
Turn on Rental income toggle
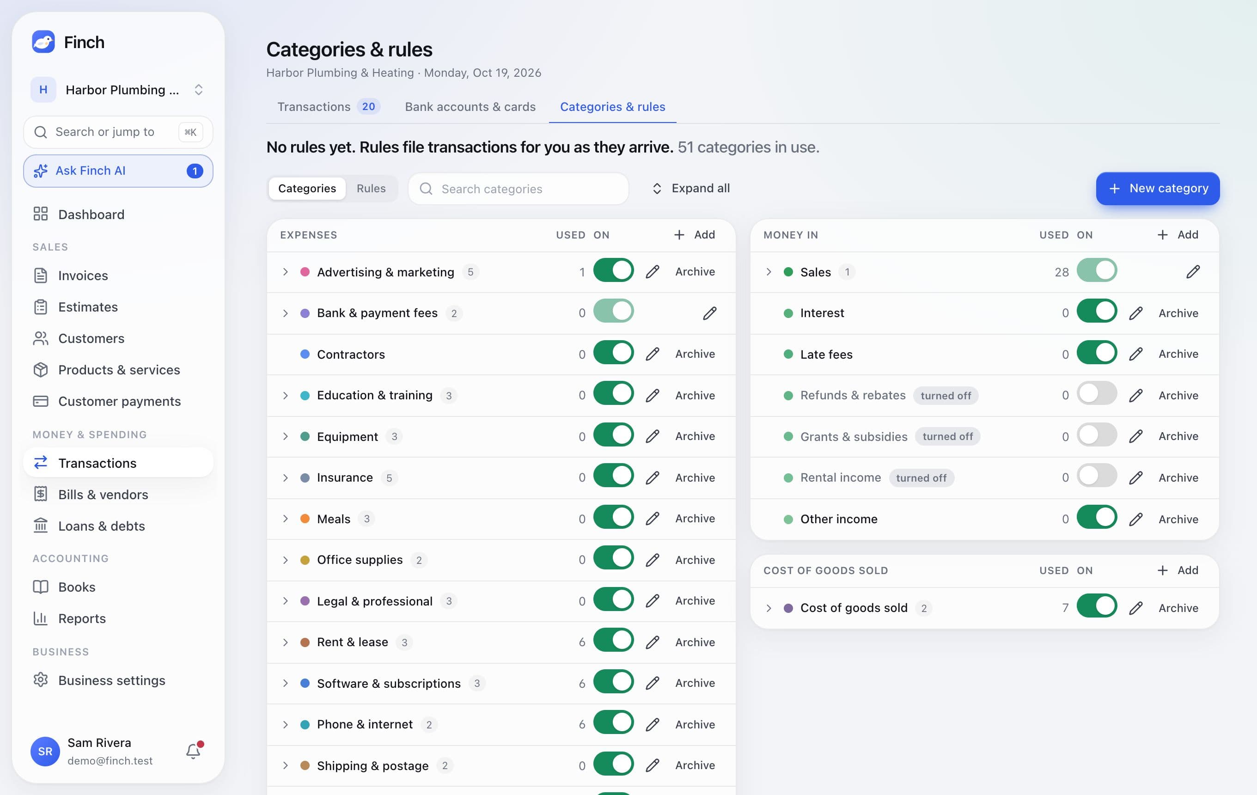(x=1097, y=476)
